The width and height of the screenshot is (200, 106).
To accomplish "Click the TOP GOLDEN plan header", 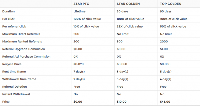I will click(x=171, y=4).
